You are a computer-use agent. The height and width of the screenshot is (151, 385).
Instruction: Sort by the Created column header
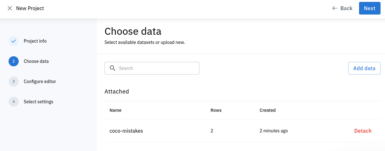click(268, 110)
